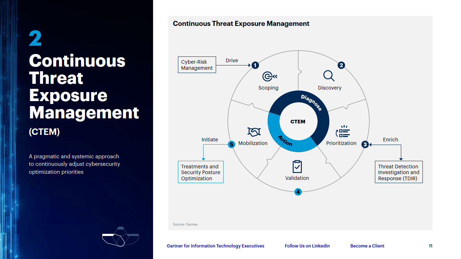Screen dimensions: 461x259
Task: Click the Diagnose ring segment
Action: pos(312,103)
